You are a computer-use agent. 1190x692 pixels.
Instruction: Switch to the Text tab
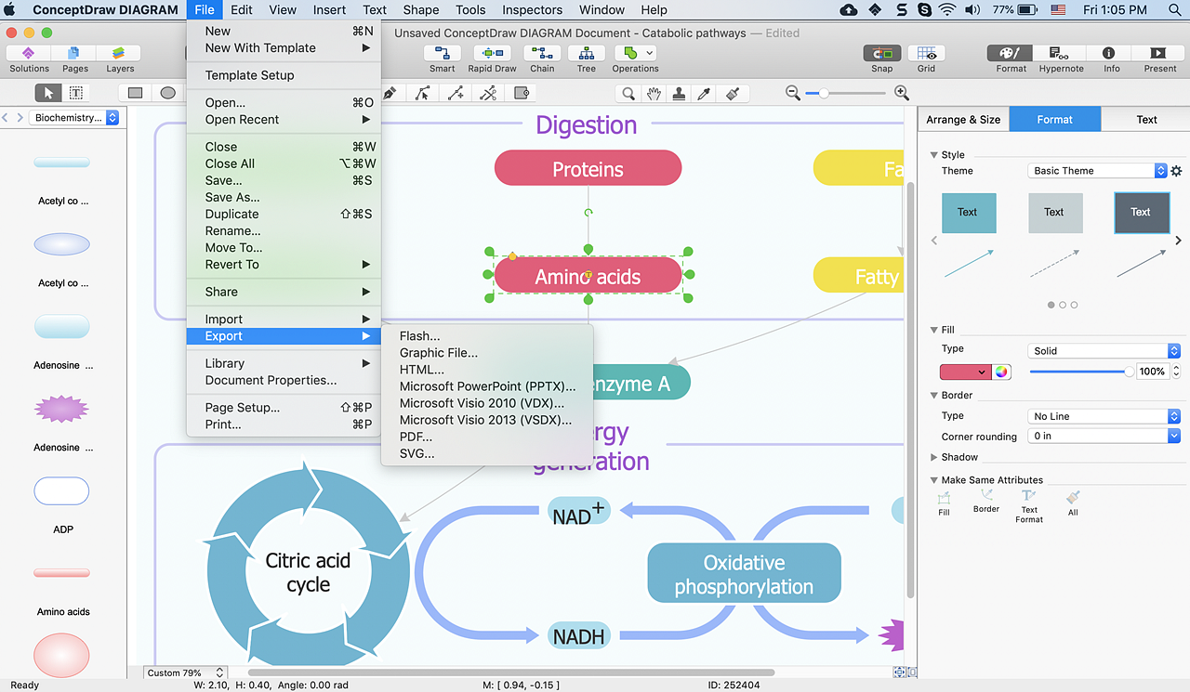point(1146,119)
